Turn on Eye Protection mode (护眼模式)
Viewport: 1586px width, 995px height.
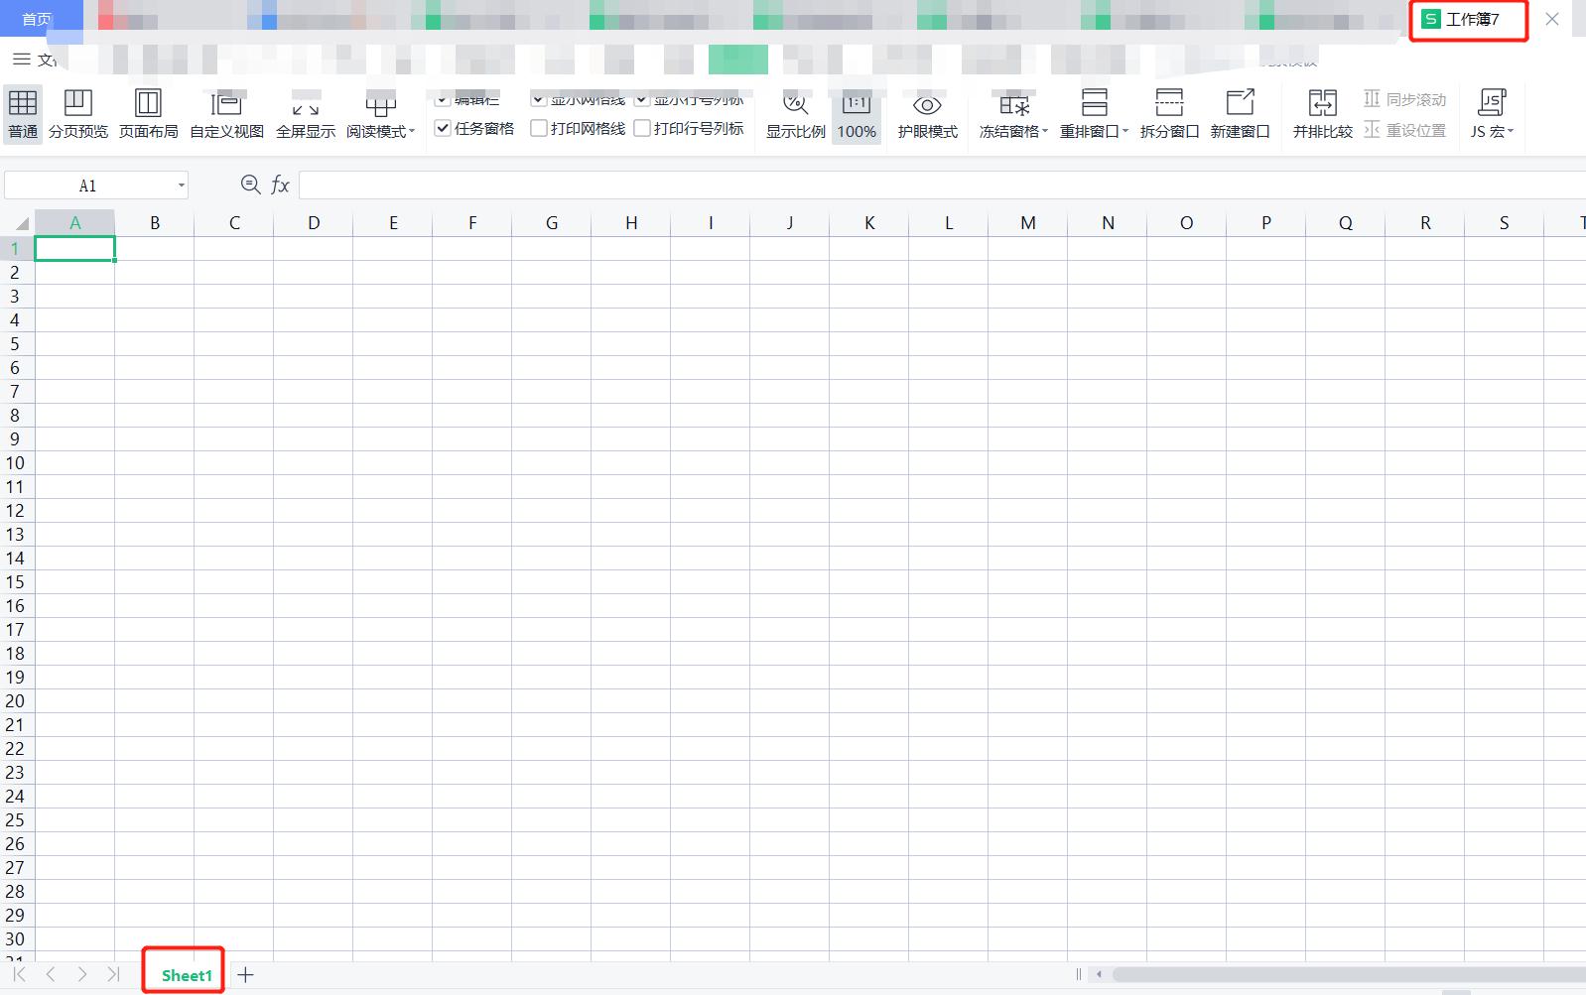coord(928,114)
